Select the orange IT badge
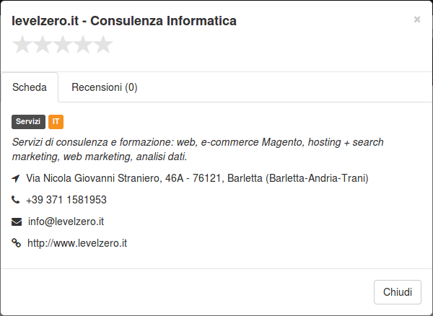The image size is (433, 316). pyautogui.click(x=56, y=122)
